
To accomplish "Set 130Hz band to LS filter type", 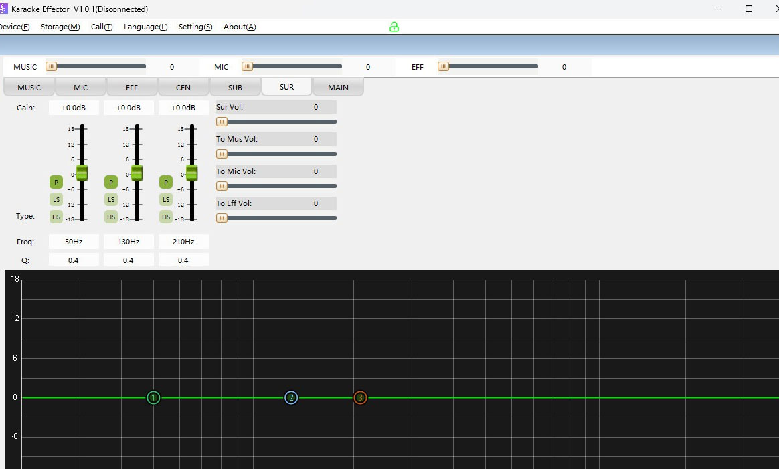I will (111, 199).
